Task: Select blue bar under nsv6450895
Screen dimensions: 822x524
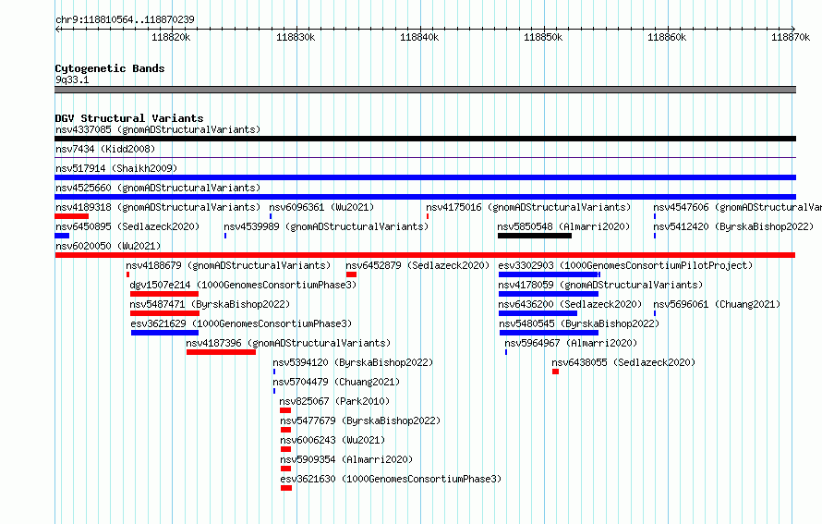Action: [x=62, y=236]
